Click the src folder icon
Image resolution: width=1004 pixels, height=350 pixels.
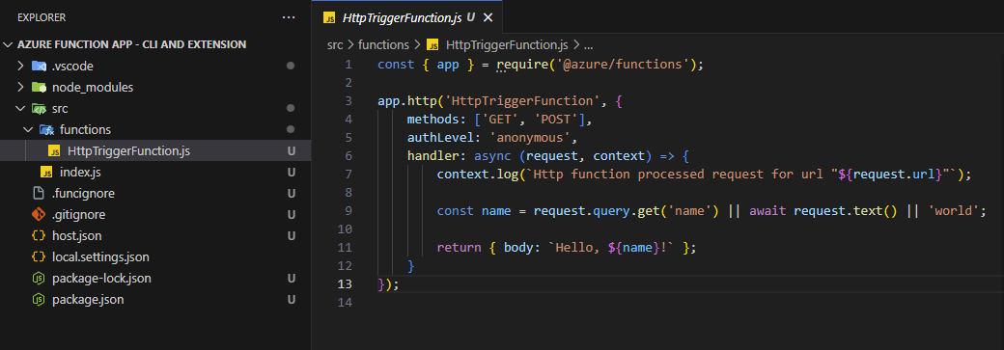point(39,109)
